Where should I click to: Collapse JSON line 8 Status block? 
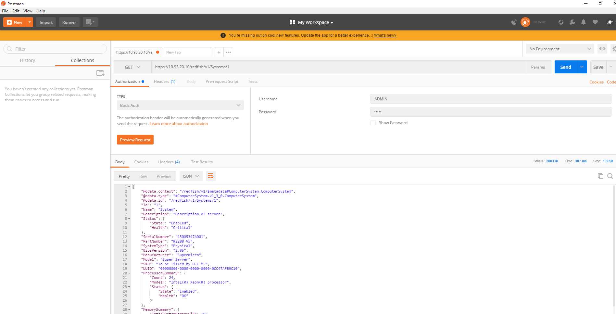tap(129, 219)
